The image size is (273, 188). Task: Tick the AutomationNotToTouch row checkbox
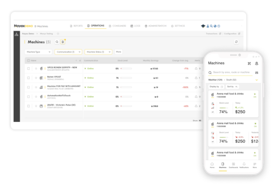tap(29, 97)
